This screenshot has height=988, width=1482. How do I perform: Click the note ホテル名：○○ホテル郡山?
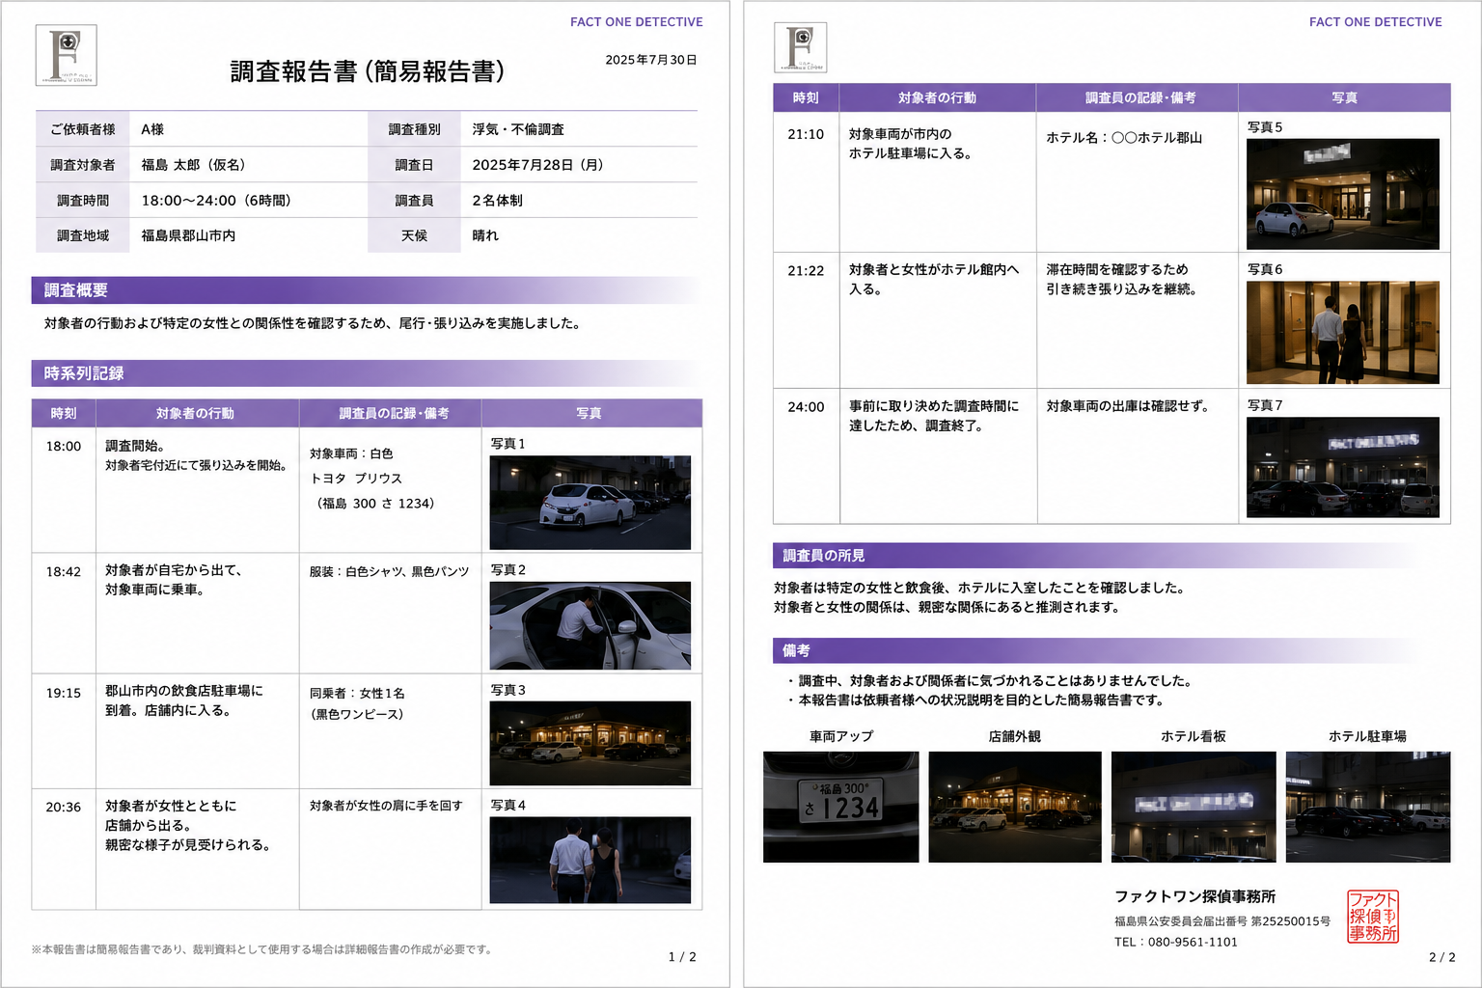(1124, 138)
